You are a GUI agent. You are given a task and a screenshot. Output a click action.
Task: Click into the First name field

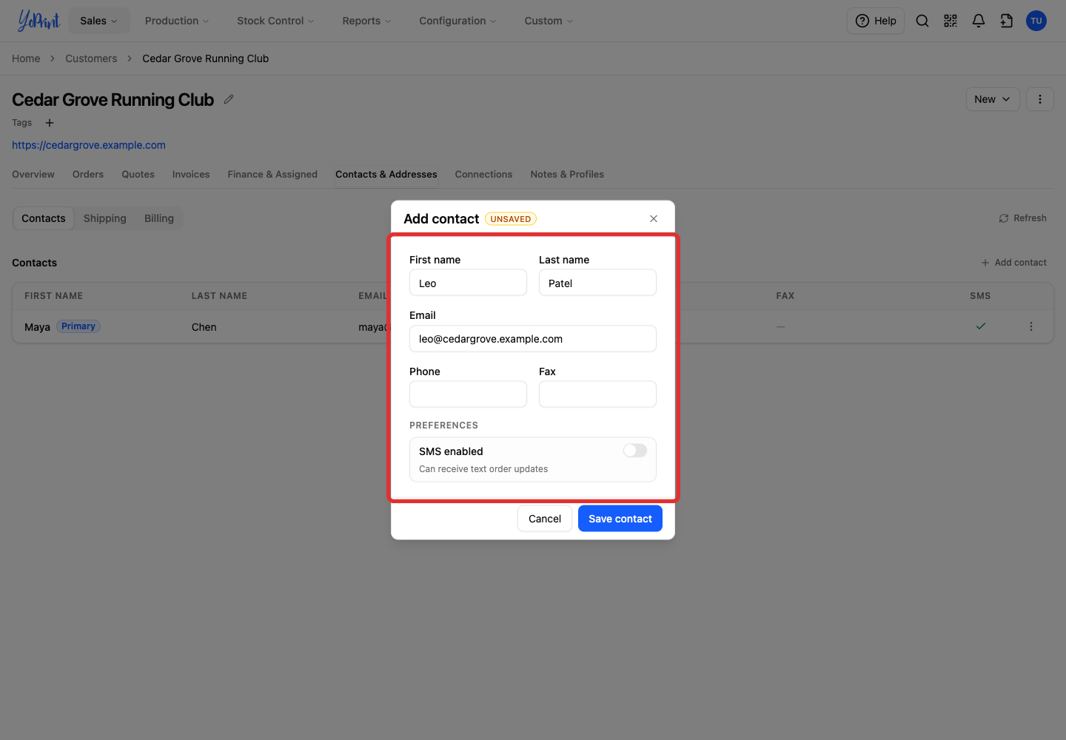pyautogui.click(x=468, y=283)
